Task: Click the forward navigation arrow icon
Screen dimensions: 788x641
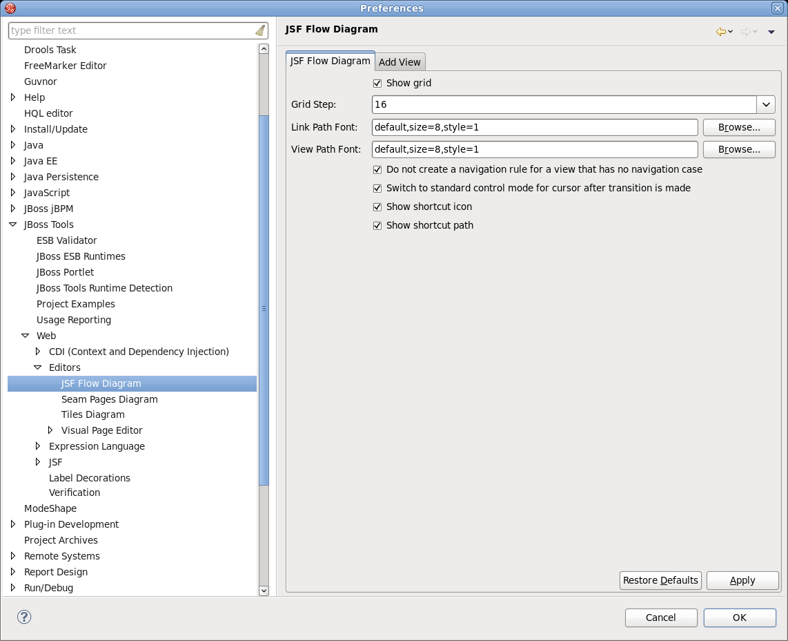Action: pyautogui.click(x=745, y=32)
